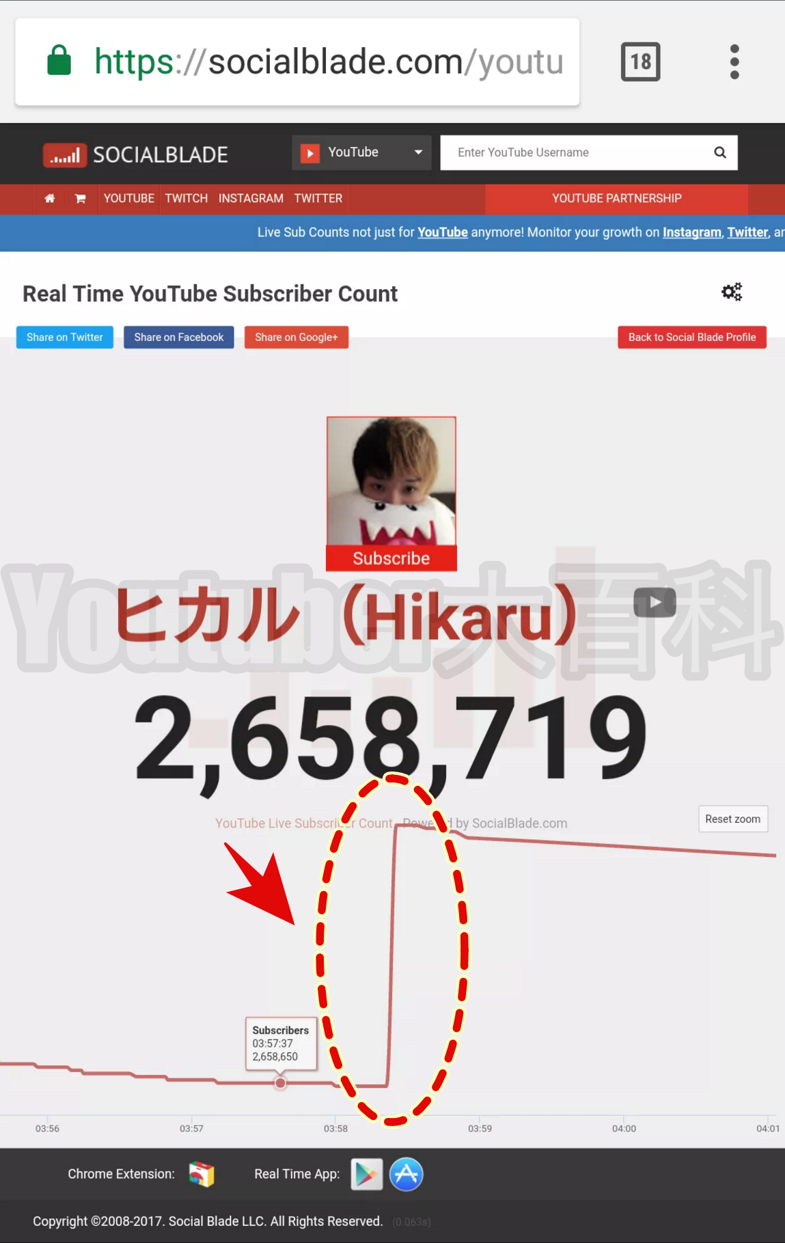Viewport: 785px width, 1243px height.
Task: Open the shopping cart icon in navbar
Action: click(x=80, y=198)
